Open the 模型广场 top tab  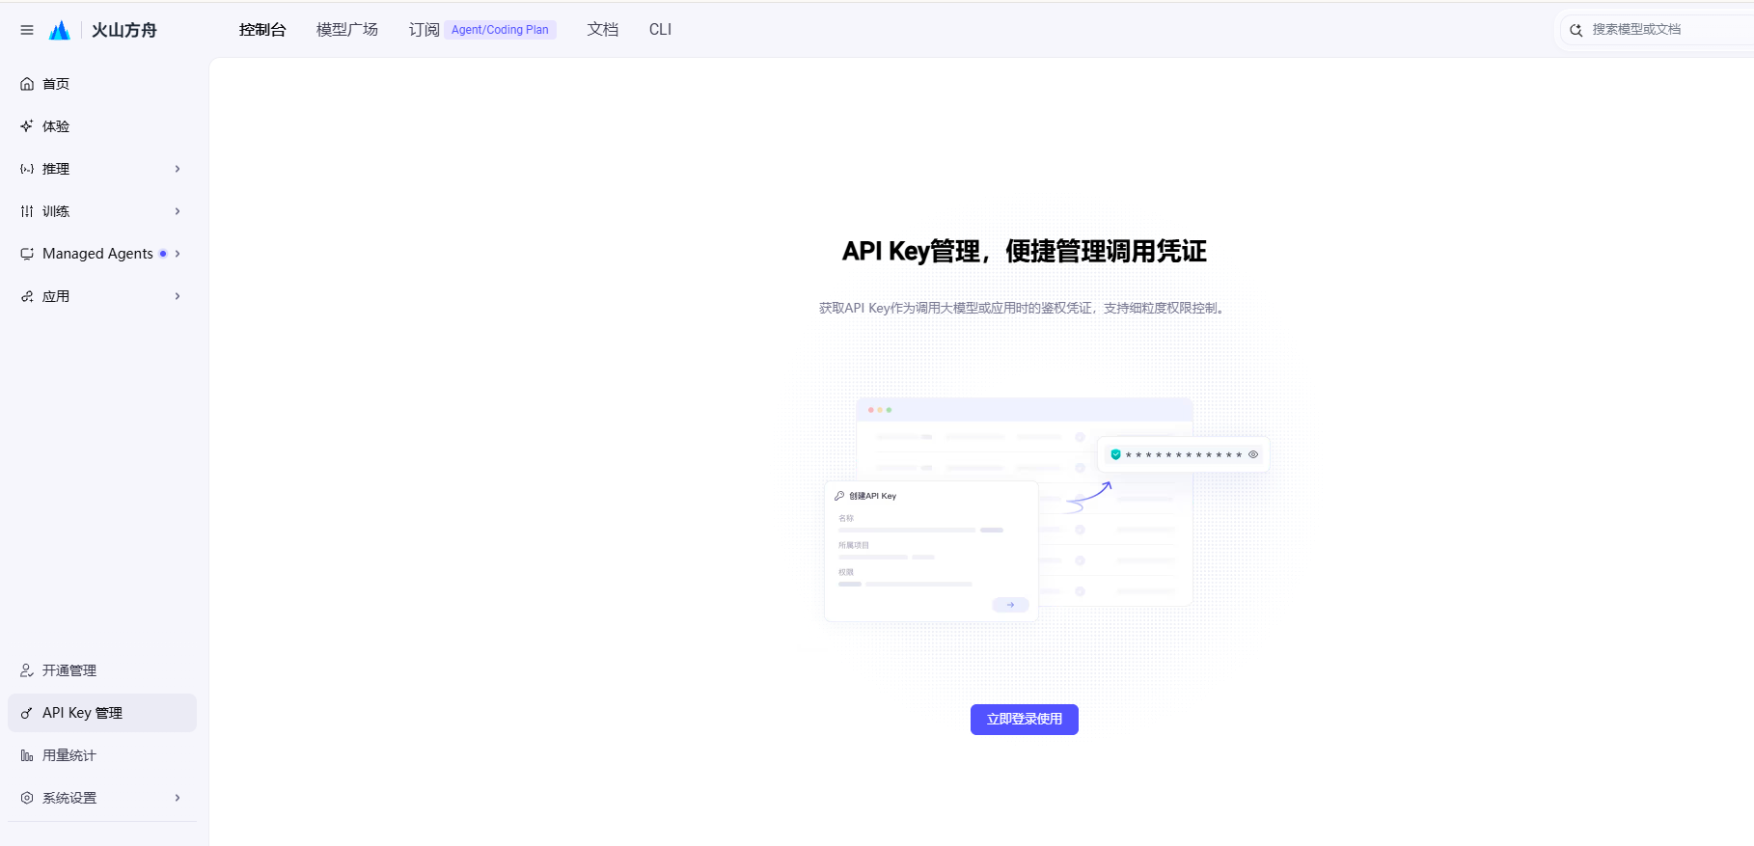pos(347,30)
